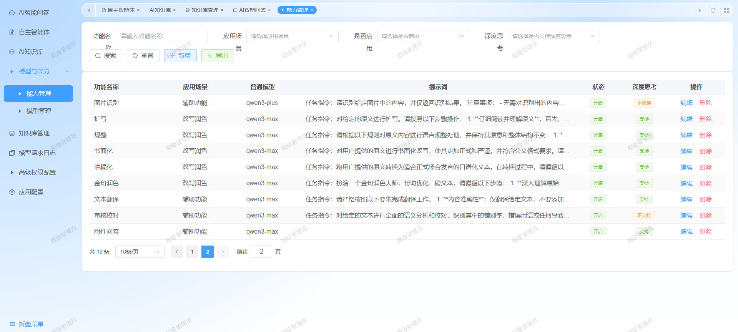Open 应用配置 sidebar item
The image size is (738, 332).
pos(31,192)
